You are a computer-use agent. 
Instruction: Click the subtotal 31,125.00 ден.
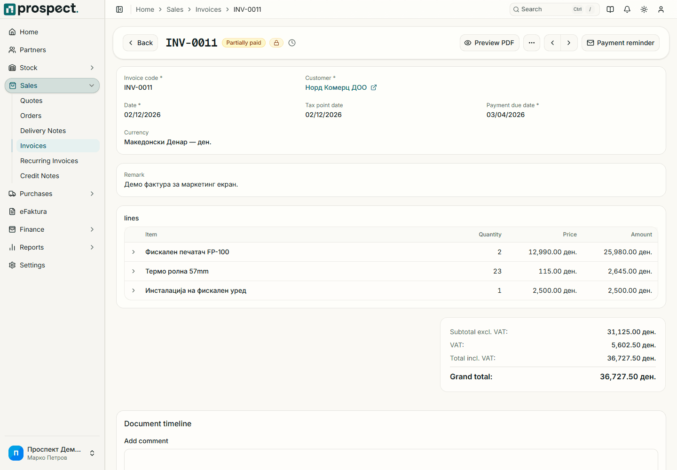tap(631, 332)
